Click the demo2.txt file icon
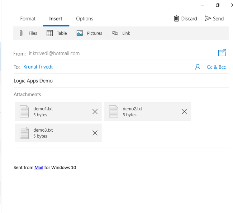Screen dimensions: 233x213 (x=114, y=112)
